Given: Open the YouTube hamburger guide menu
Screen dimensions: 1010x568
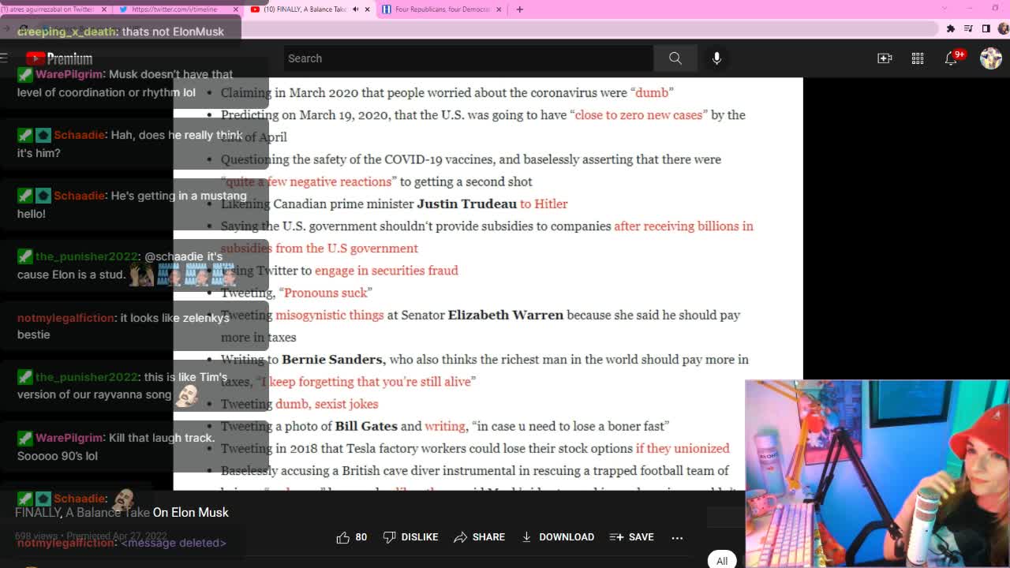Looking at the screenshot, I should pos(4,58).
